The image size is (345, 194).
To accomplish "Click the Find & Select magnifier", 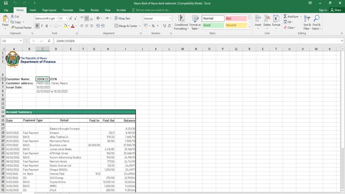I will (x=316, y=23).
